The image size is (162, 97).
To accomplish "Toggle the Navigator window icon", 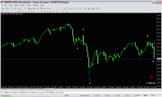I will [18, 8].
